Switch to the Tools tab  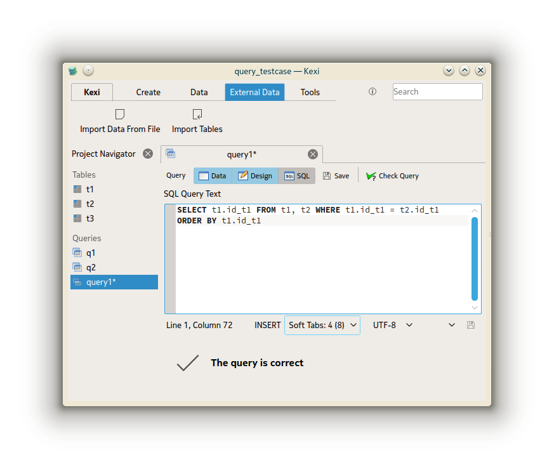click(x=310, y=92)
